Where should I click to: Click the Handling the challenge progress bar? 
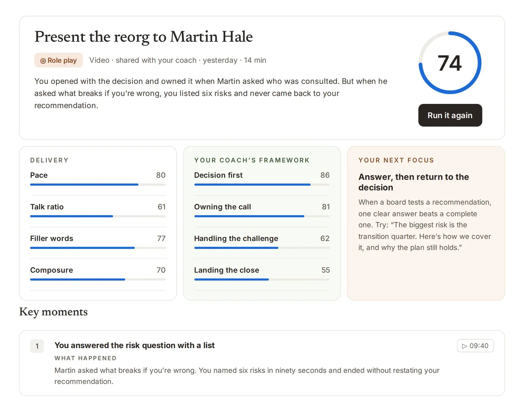tap(262, 248)
